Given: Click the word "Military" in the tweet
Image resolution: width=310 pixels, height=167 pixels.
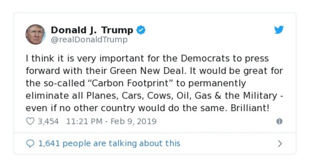Looking at the screenshot, I should [262, 96].
